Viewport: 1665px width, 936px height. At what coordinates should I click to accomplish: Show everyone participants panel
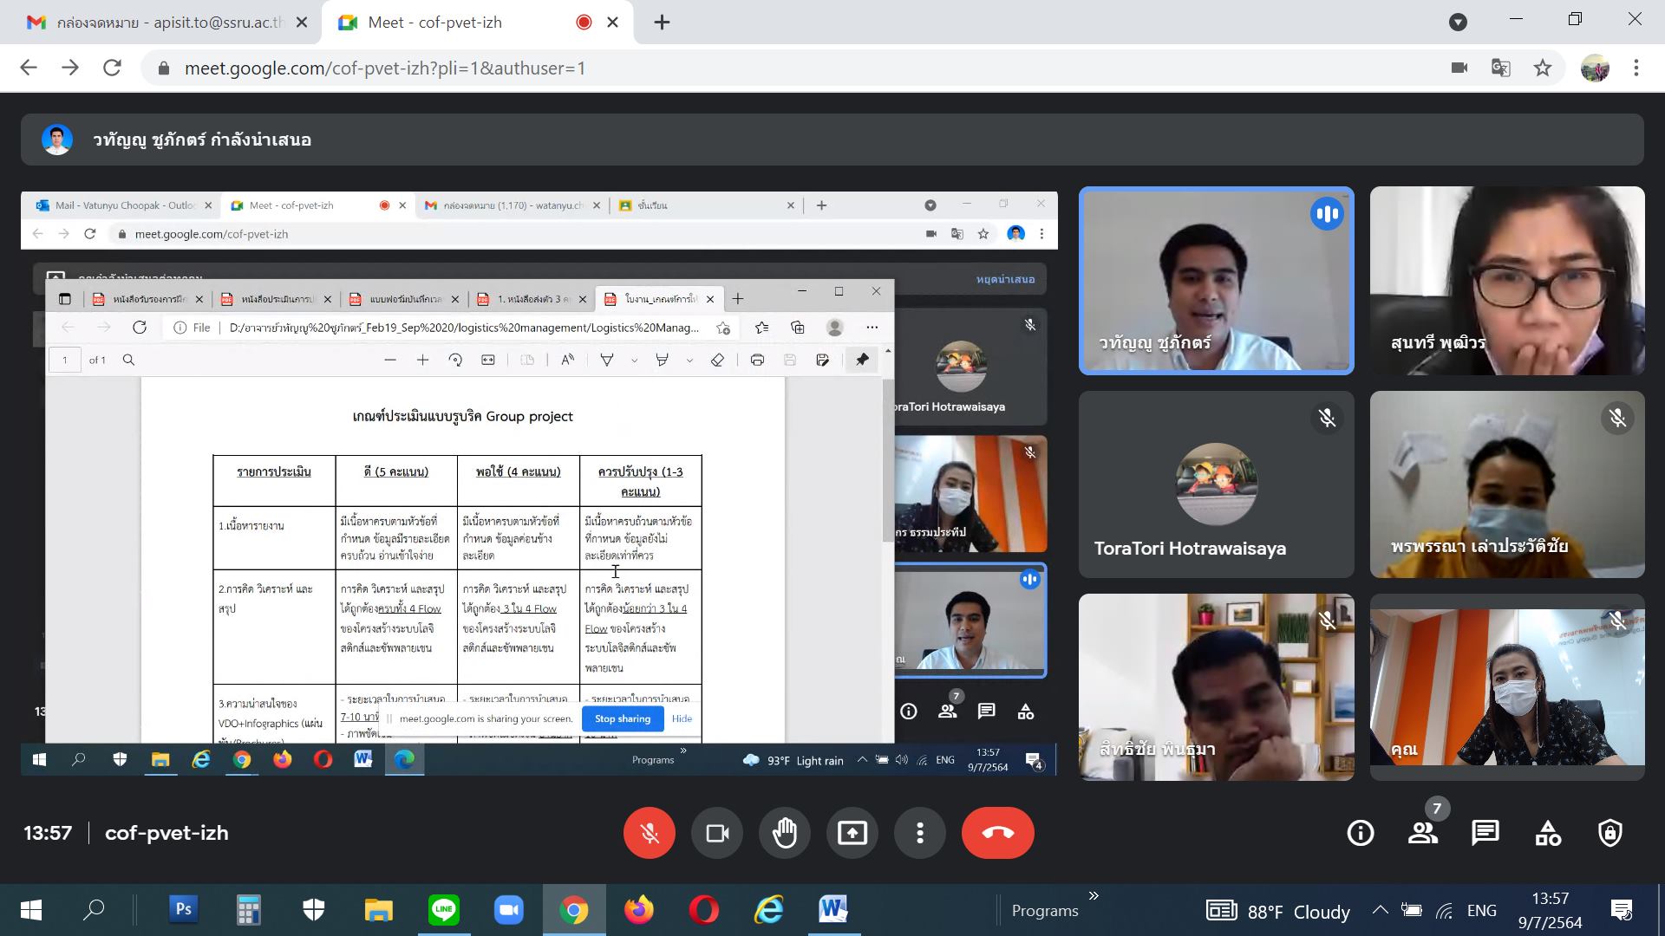[1422, 834]
